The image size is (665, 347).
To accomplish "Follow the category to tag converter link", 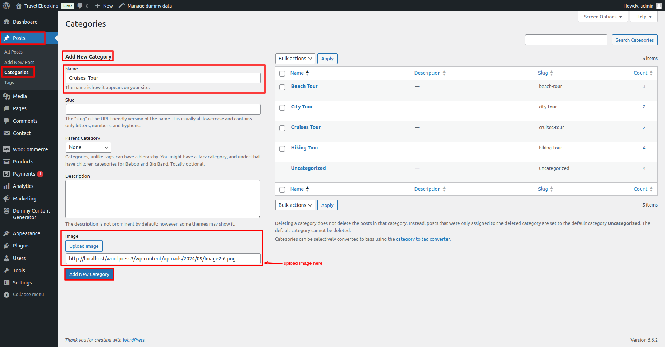I will pyautogui.click(x=423, y=239).
